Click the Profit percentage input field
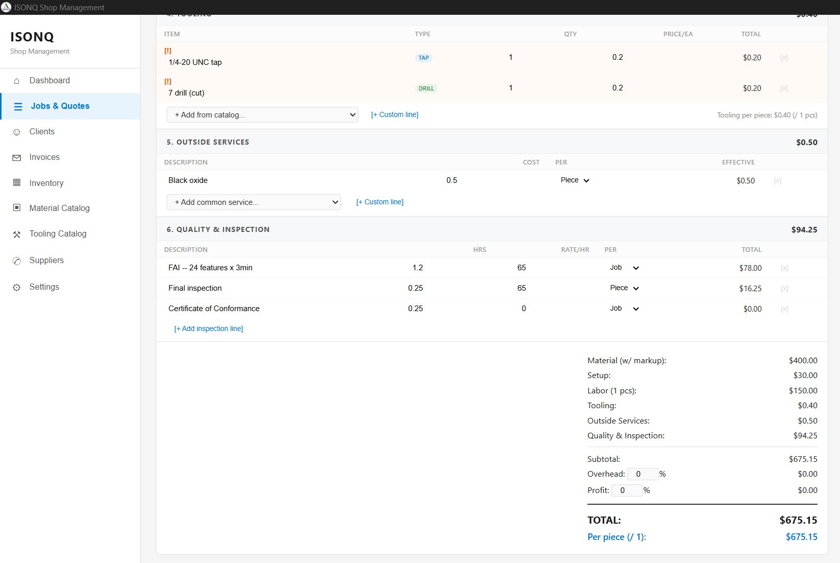Viewport: 840px width, 563px height. tap(627, 490)
